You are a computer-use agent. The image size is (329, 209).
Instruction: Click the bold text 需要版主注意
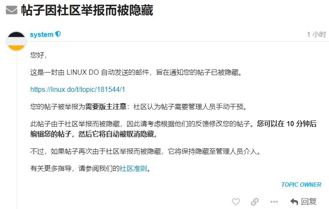point(106,107)
